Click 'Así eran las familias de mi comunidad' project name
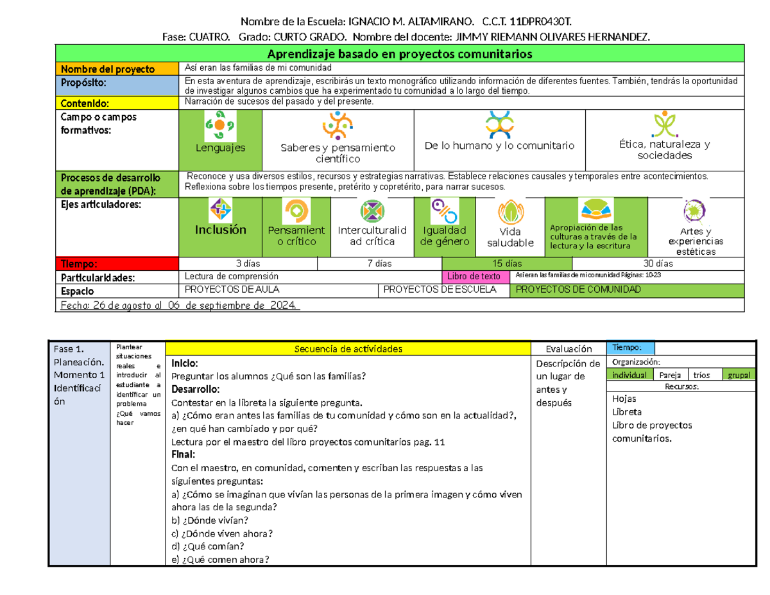Image resolution: width=770 pixels, height=595 pixels. click(259, 67)
